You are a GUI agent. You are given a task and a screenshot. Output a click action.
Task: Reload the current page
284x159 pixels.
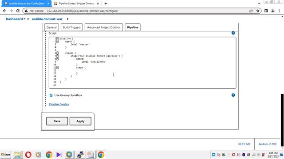[18, 11]
